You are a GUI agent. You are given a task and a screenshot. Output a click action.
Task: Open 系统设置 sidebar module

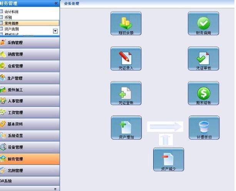(30, 136)
